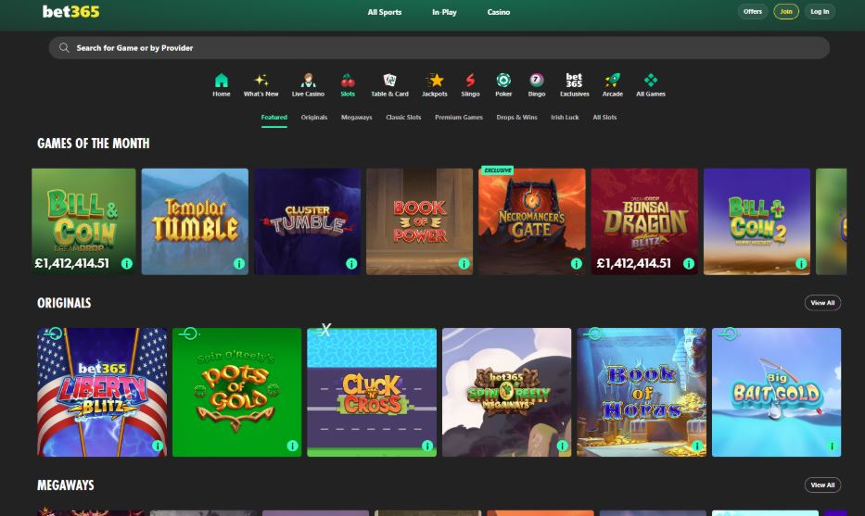Show info for Liberty Blitz game
The image size is (865, 516).
[x=158, y=446]
